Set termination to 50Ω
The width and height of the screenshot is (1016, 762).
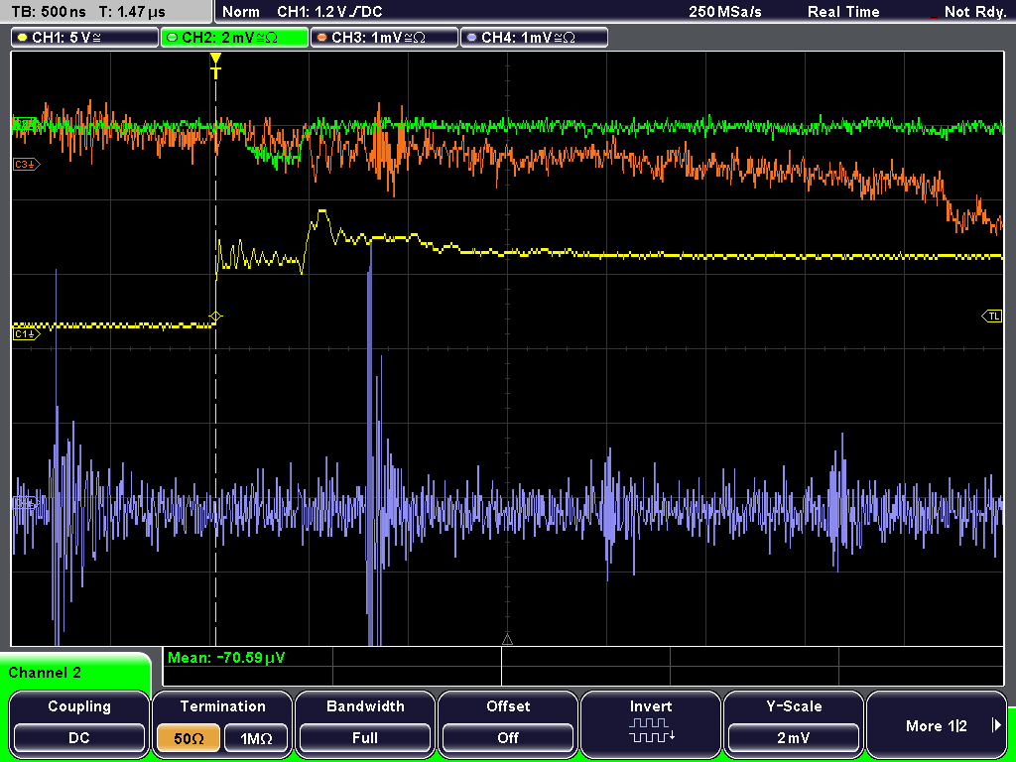point(189,738)
